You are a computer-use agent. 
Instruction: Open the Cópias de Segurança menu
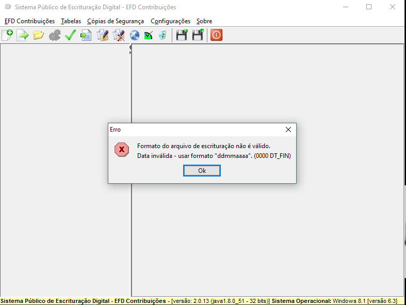pyautogui.click(x=116, y=21)
